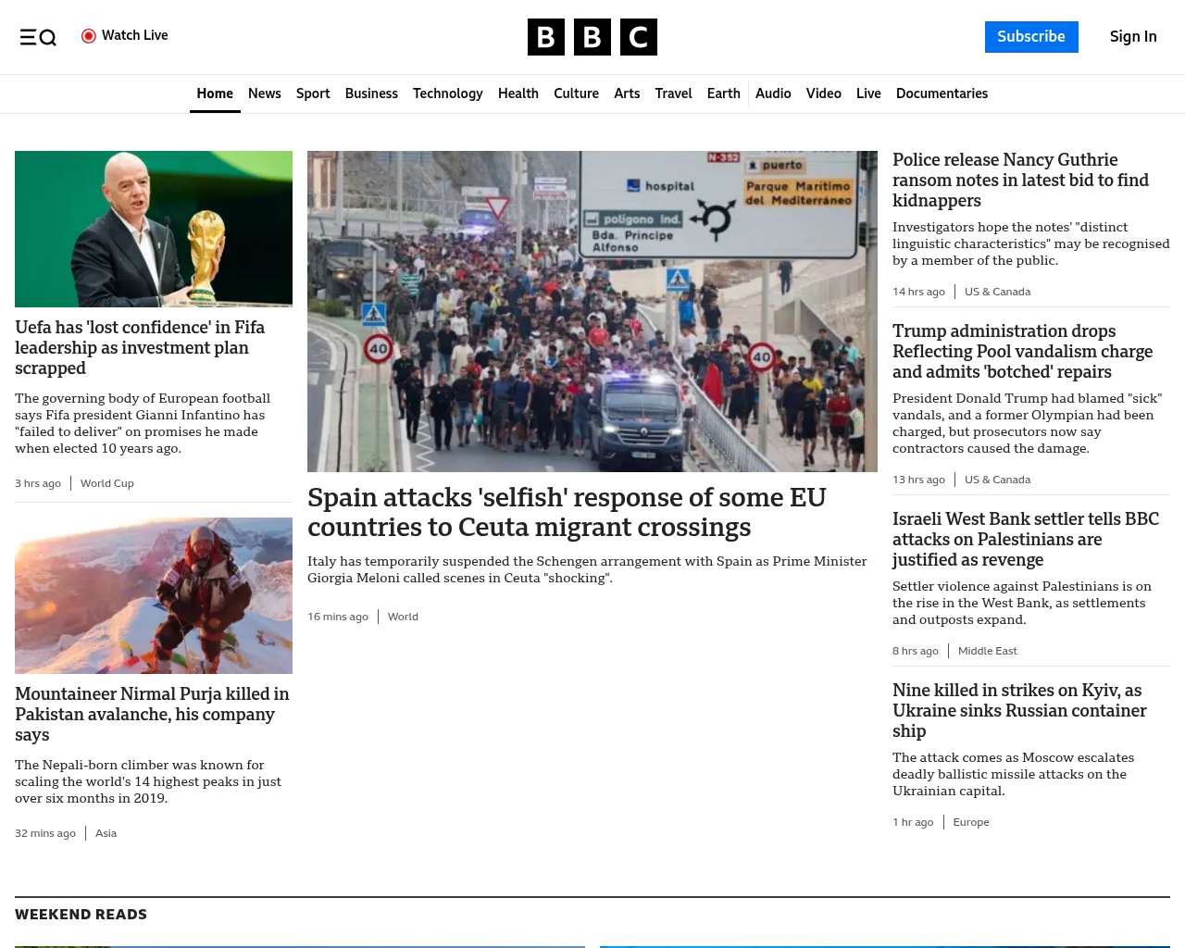Read Mountaineer Nirmal Purja killed headline
This screenshot has height=948, width=1185.
pos(152,714)
